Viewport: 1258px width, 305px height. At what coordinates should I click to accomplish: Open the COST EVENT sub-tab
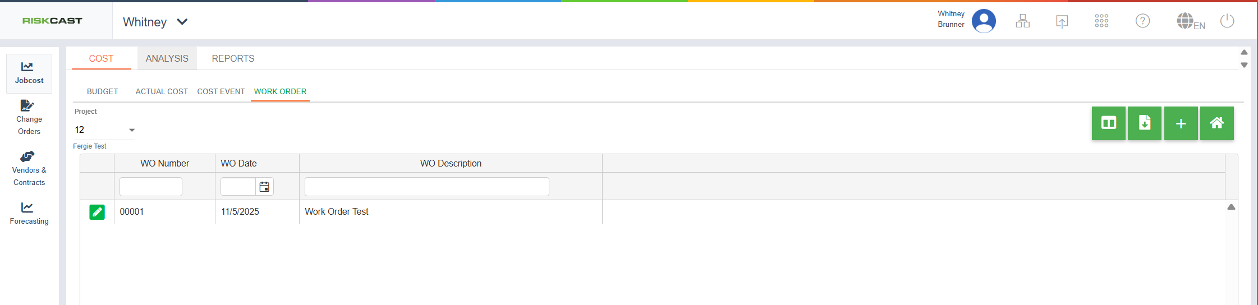pos(221,91)
